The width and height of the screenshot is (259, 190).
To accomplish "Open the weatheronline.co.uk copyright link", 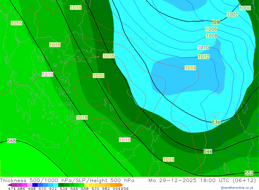I will [x=237, y=188].
